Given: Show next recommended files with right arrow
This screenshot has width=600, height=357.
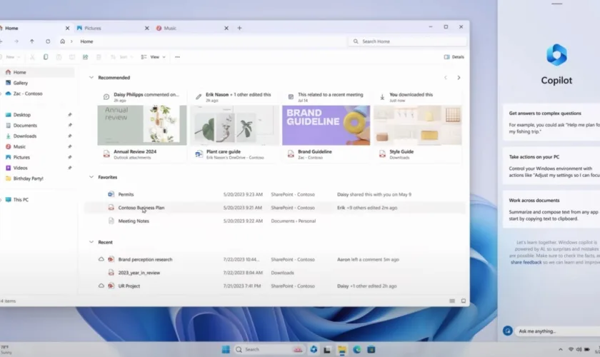Looking at the screenshot, I should coord(459,77).
